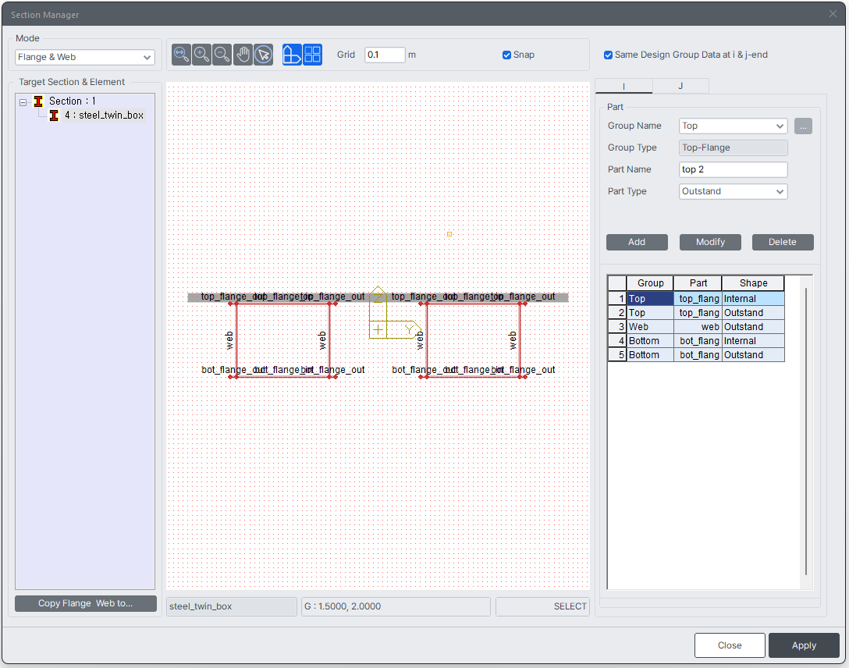This screenshot has height=668, width=849.
Task: Toggle the grid display icon
Action: [x=312, y=55]
